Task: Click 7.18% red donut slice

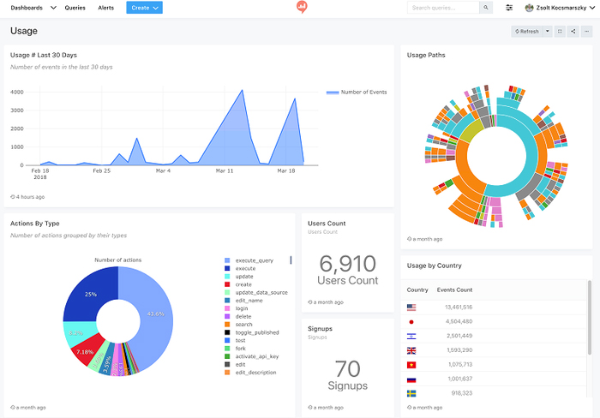Action: [85, 351]
